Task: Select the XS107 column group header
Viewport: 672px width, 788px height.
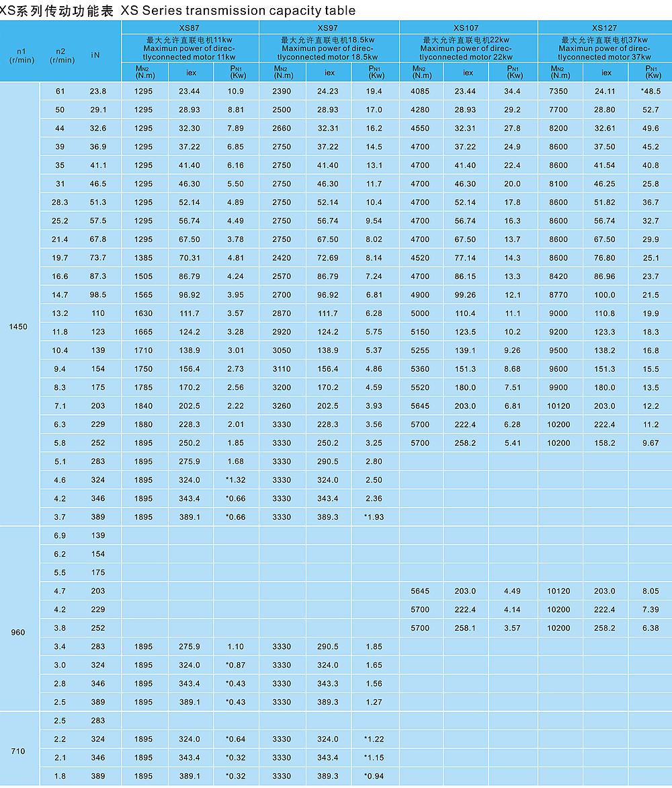Action: click(468, 28)
